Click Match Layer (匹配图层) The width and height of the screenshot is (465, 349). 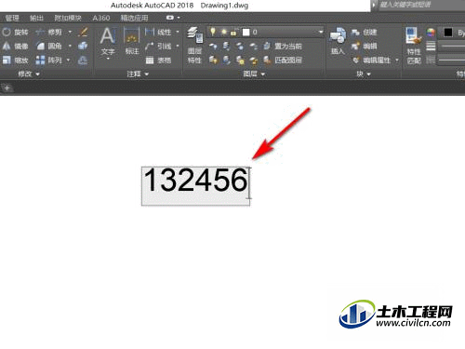pos(283,60)
